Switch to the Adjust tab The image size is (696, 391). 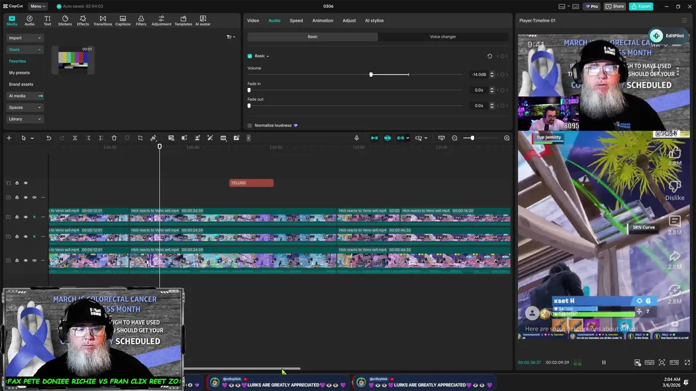349,21
